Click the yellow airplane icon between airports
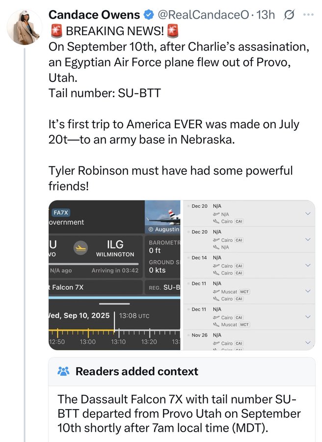 [x=81, y=248]
